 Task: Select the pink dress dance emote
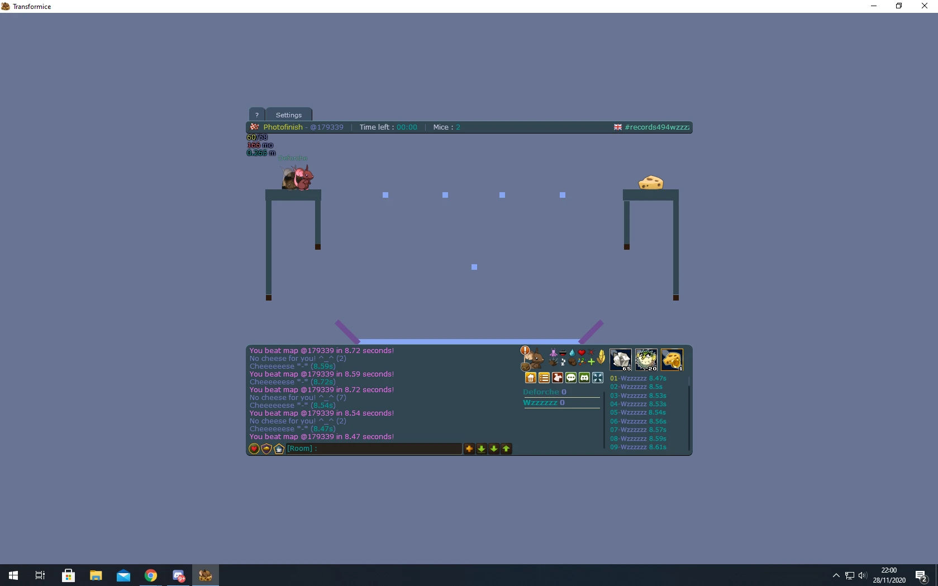click(553, 352)
